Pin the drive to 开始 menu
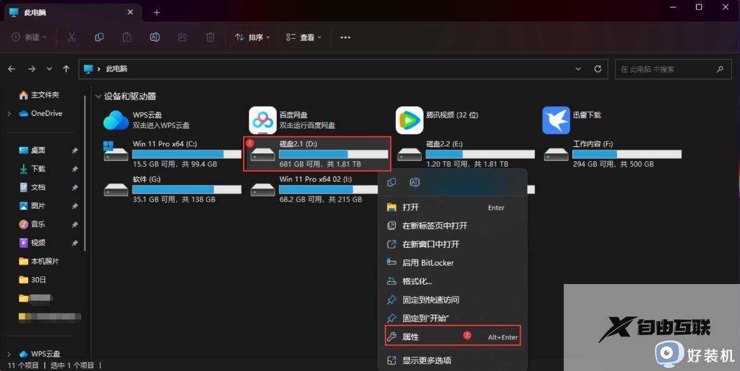Image resolution: width=740 pixels, height=371 pixels. tap(429, 318)
